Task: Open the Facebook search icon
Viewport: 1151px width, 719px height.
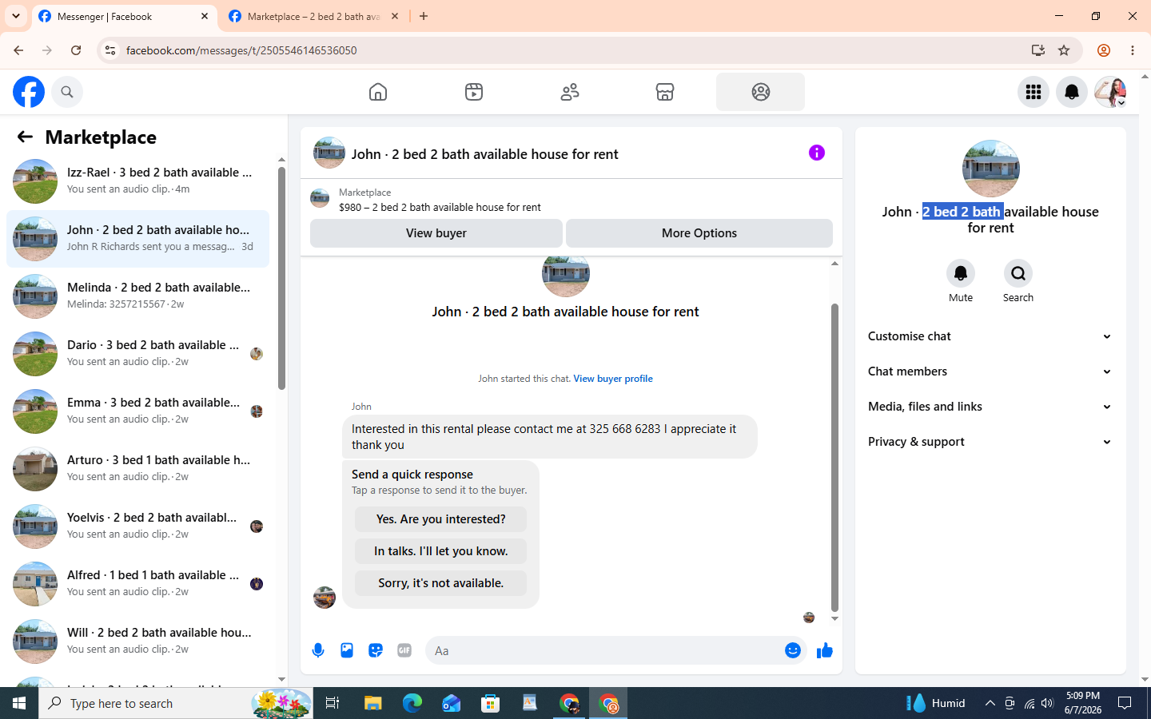Action: pyautogui.click(x=67, y=92)
